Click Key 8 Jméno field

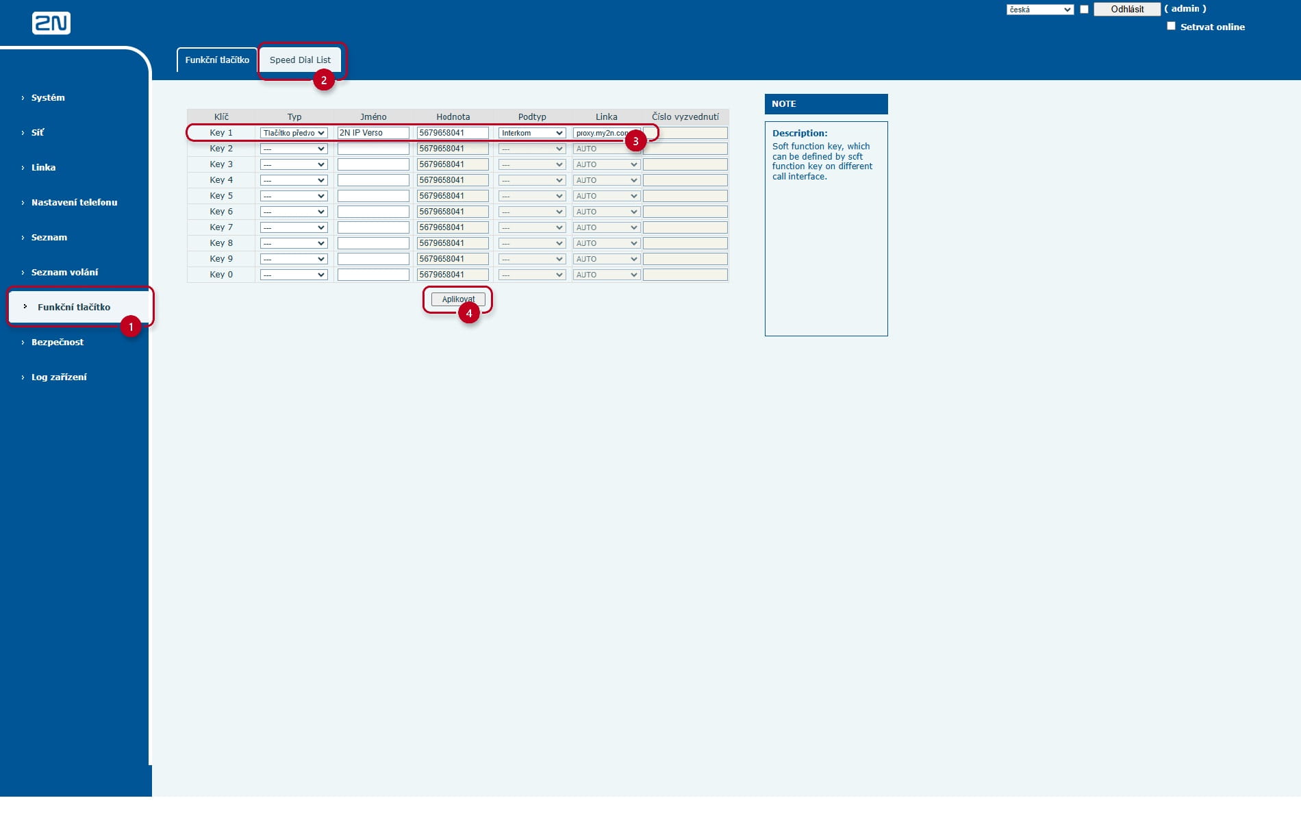(x=373, y=243)
